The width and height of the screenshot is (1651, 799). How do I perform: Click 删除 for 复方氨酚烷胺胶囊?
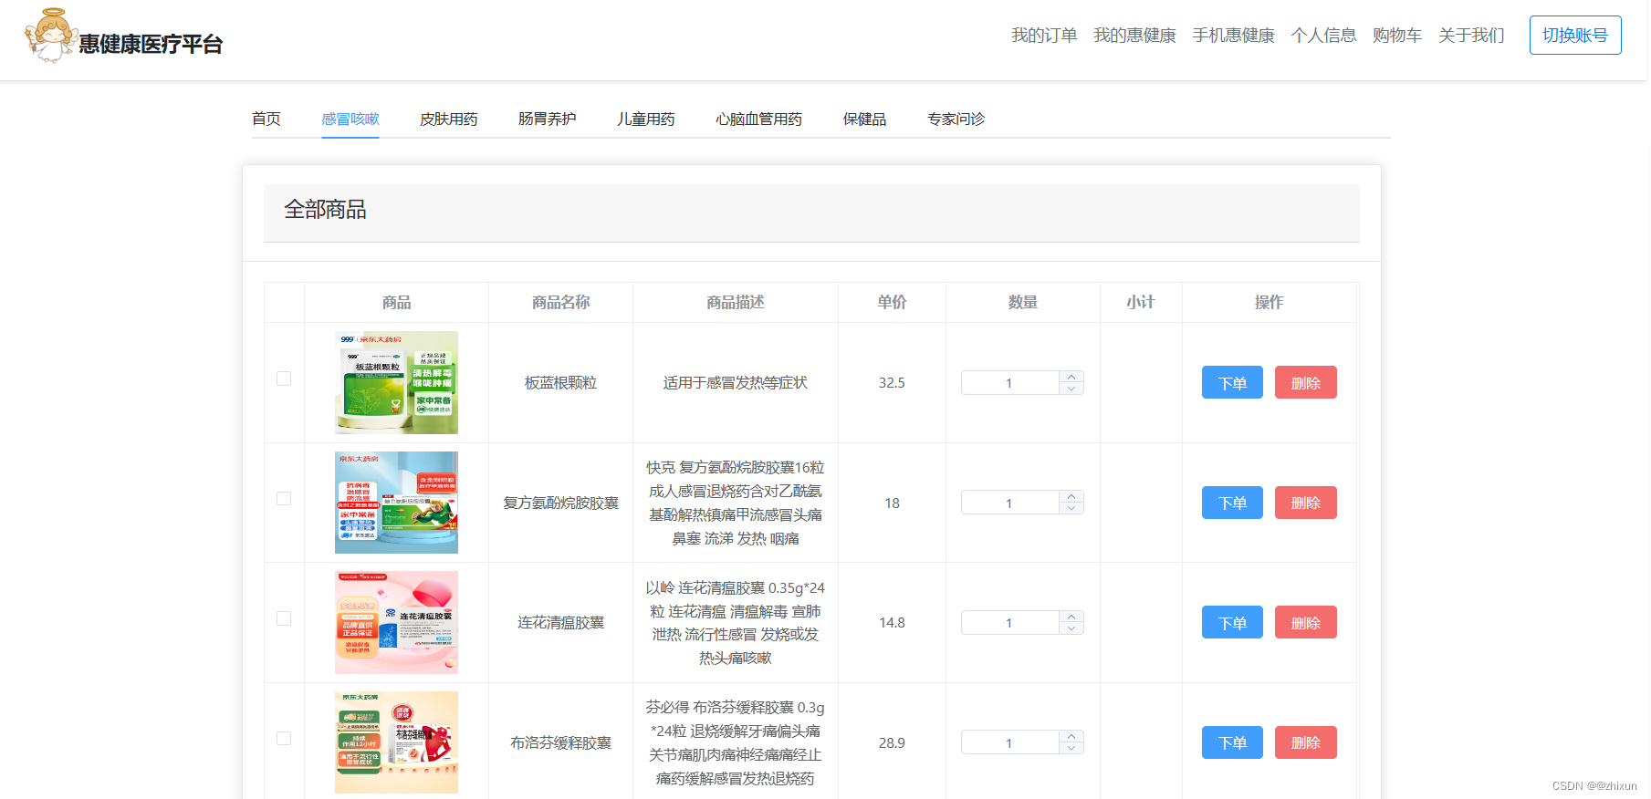coord(1306,503)
